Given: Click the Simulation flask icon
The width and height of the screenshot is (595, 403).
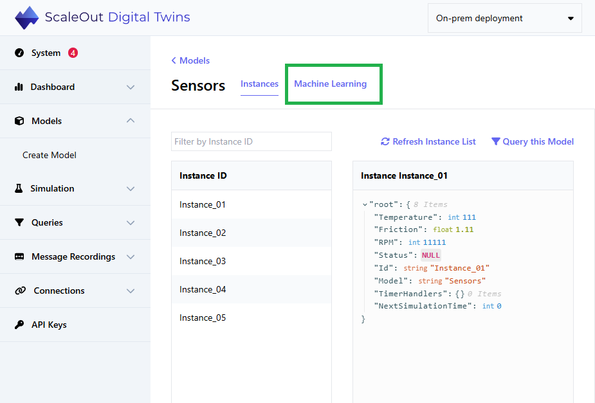Looking at the screenshot, I should (x=19, y=188).
